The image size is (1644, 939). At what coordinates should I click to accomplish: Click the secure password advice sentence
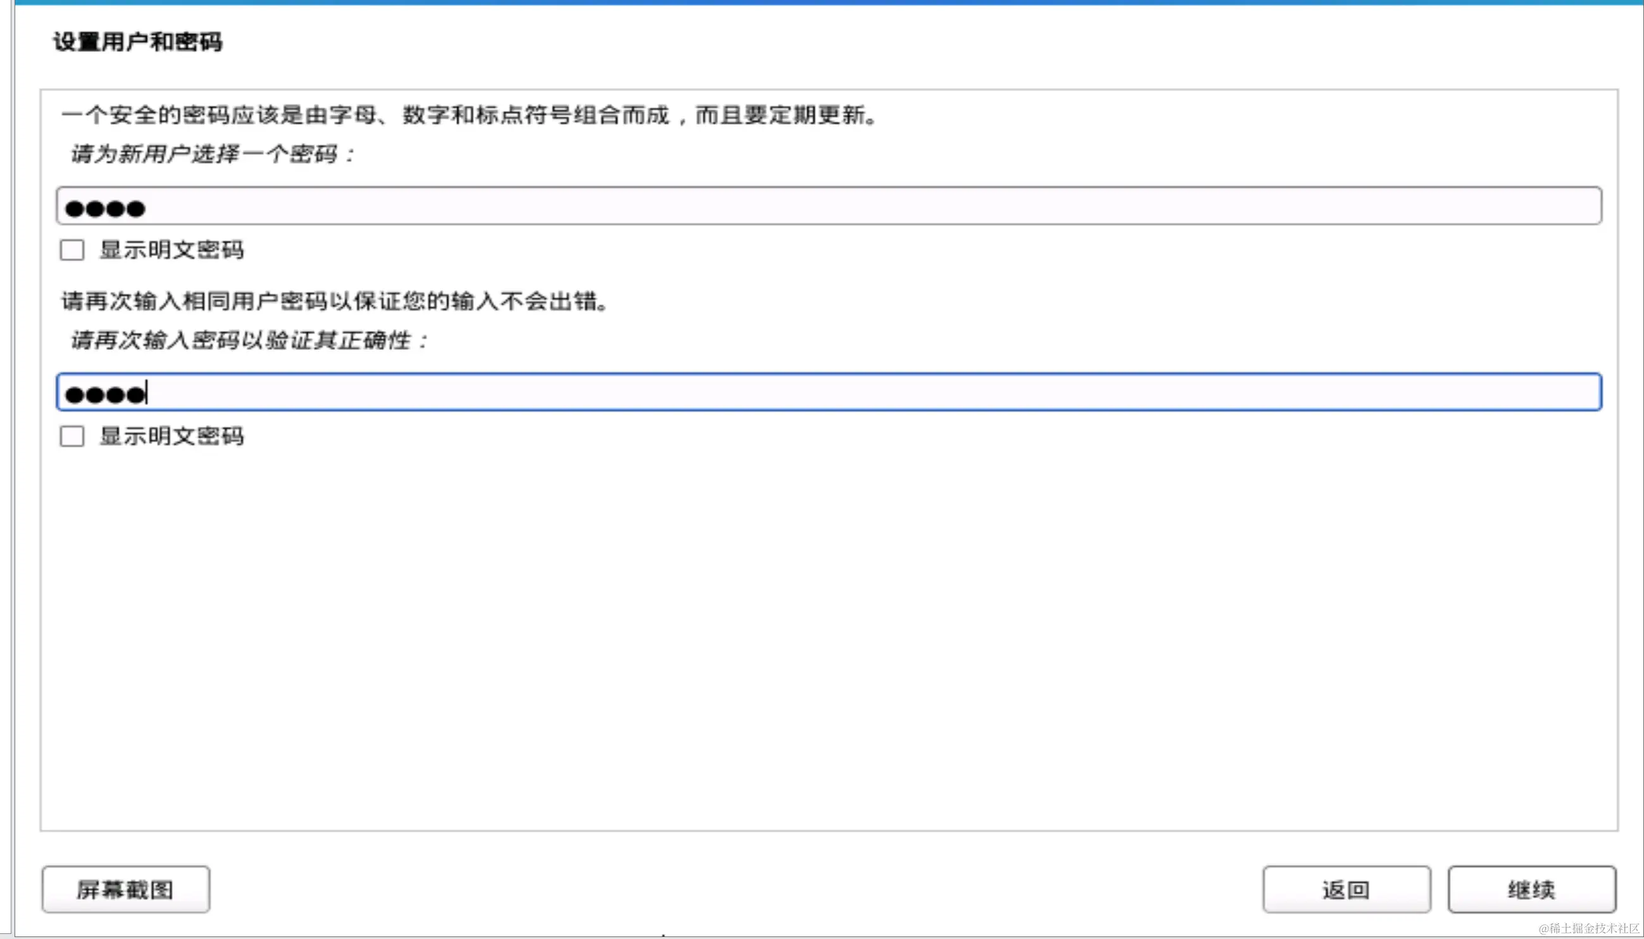[x=470, y=115]
